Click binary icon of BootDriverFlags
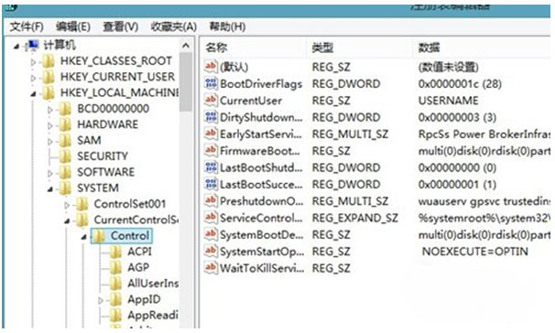Screen dimensions: 555x333 click(x=211, y=83)
